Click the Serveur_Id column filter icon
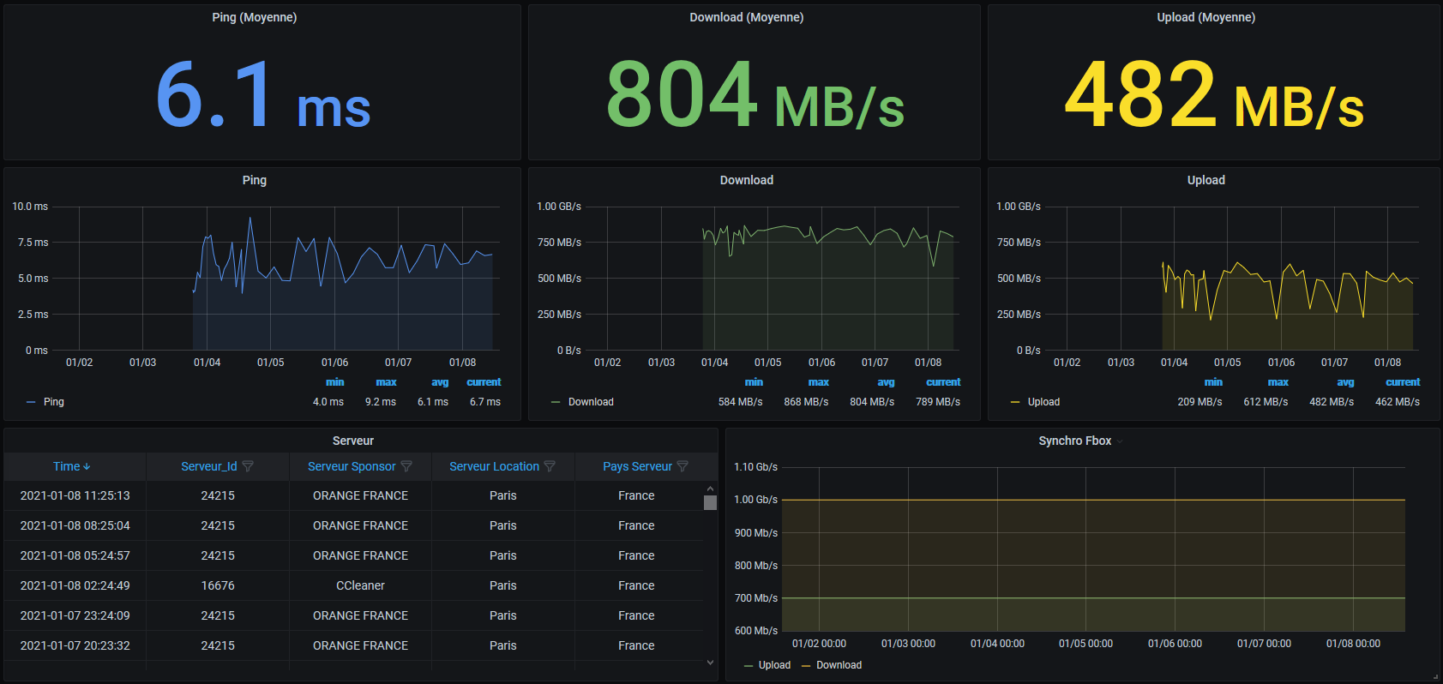This screenshot has height=684, width=1443. 248,466
